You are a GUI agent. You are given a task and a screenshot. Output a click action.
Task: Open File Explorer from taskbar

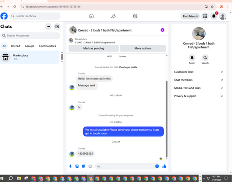point(19,178)
